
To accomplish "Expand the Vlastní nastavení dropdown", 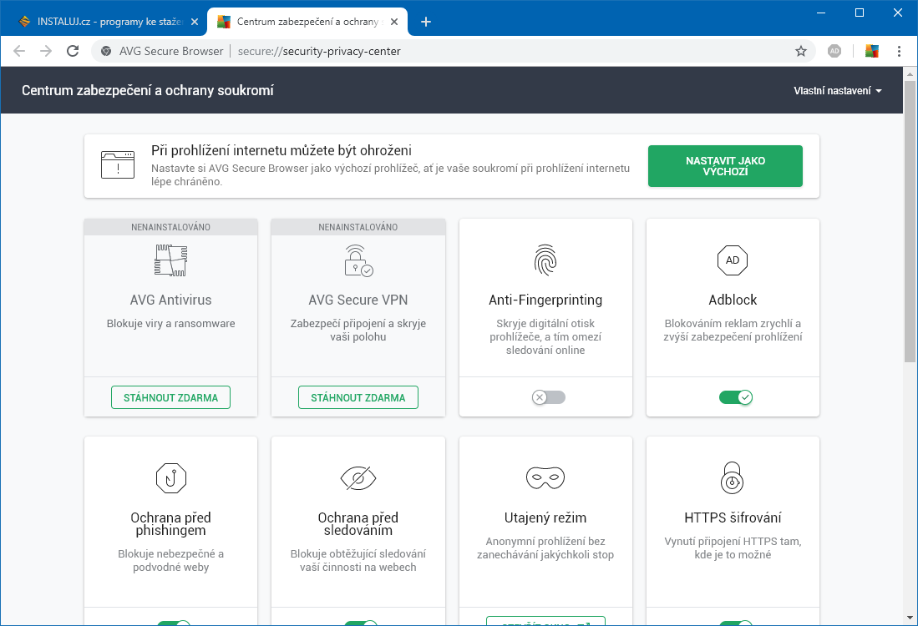I will pyautogui.click(x=837, y=91).
